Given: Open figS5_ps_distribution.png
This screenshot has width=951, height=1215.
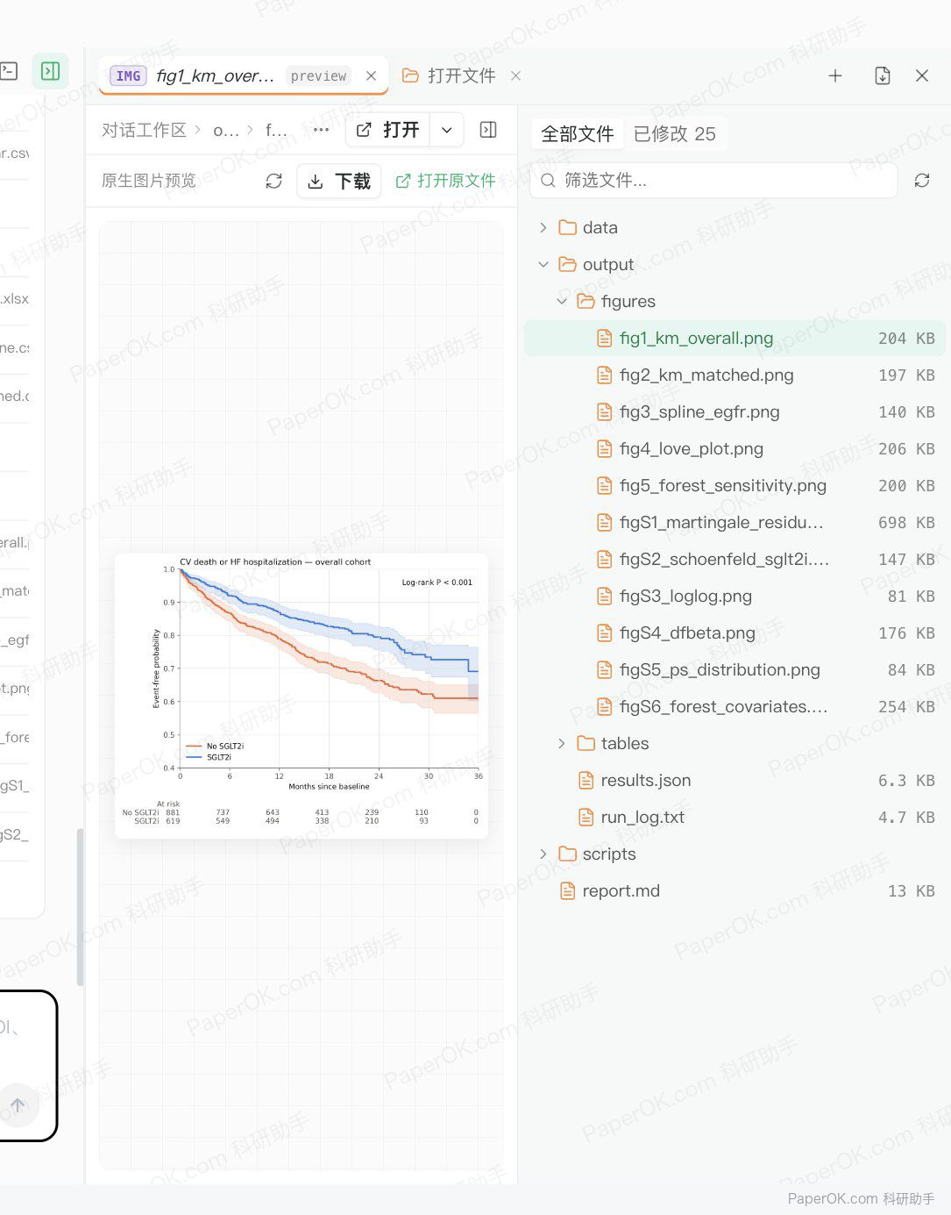Looking at the screenshot, I should coord(735,669).
